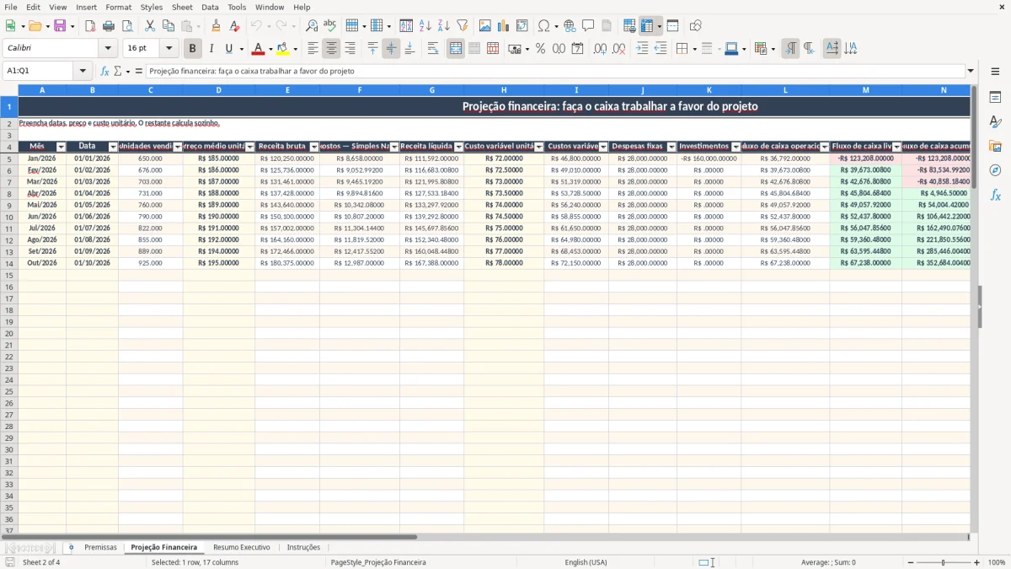1011x569 pixels.
Task: Open sidebar Navigator compass icon
Action: (x=995, y=170)
